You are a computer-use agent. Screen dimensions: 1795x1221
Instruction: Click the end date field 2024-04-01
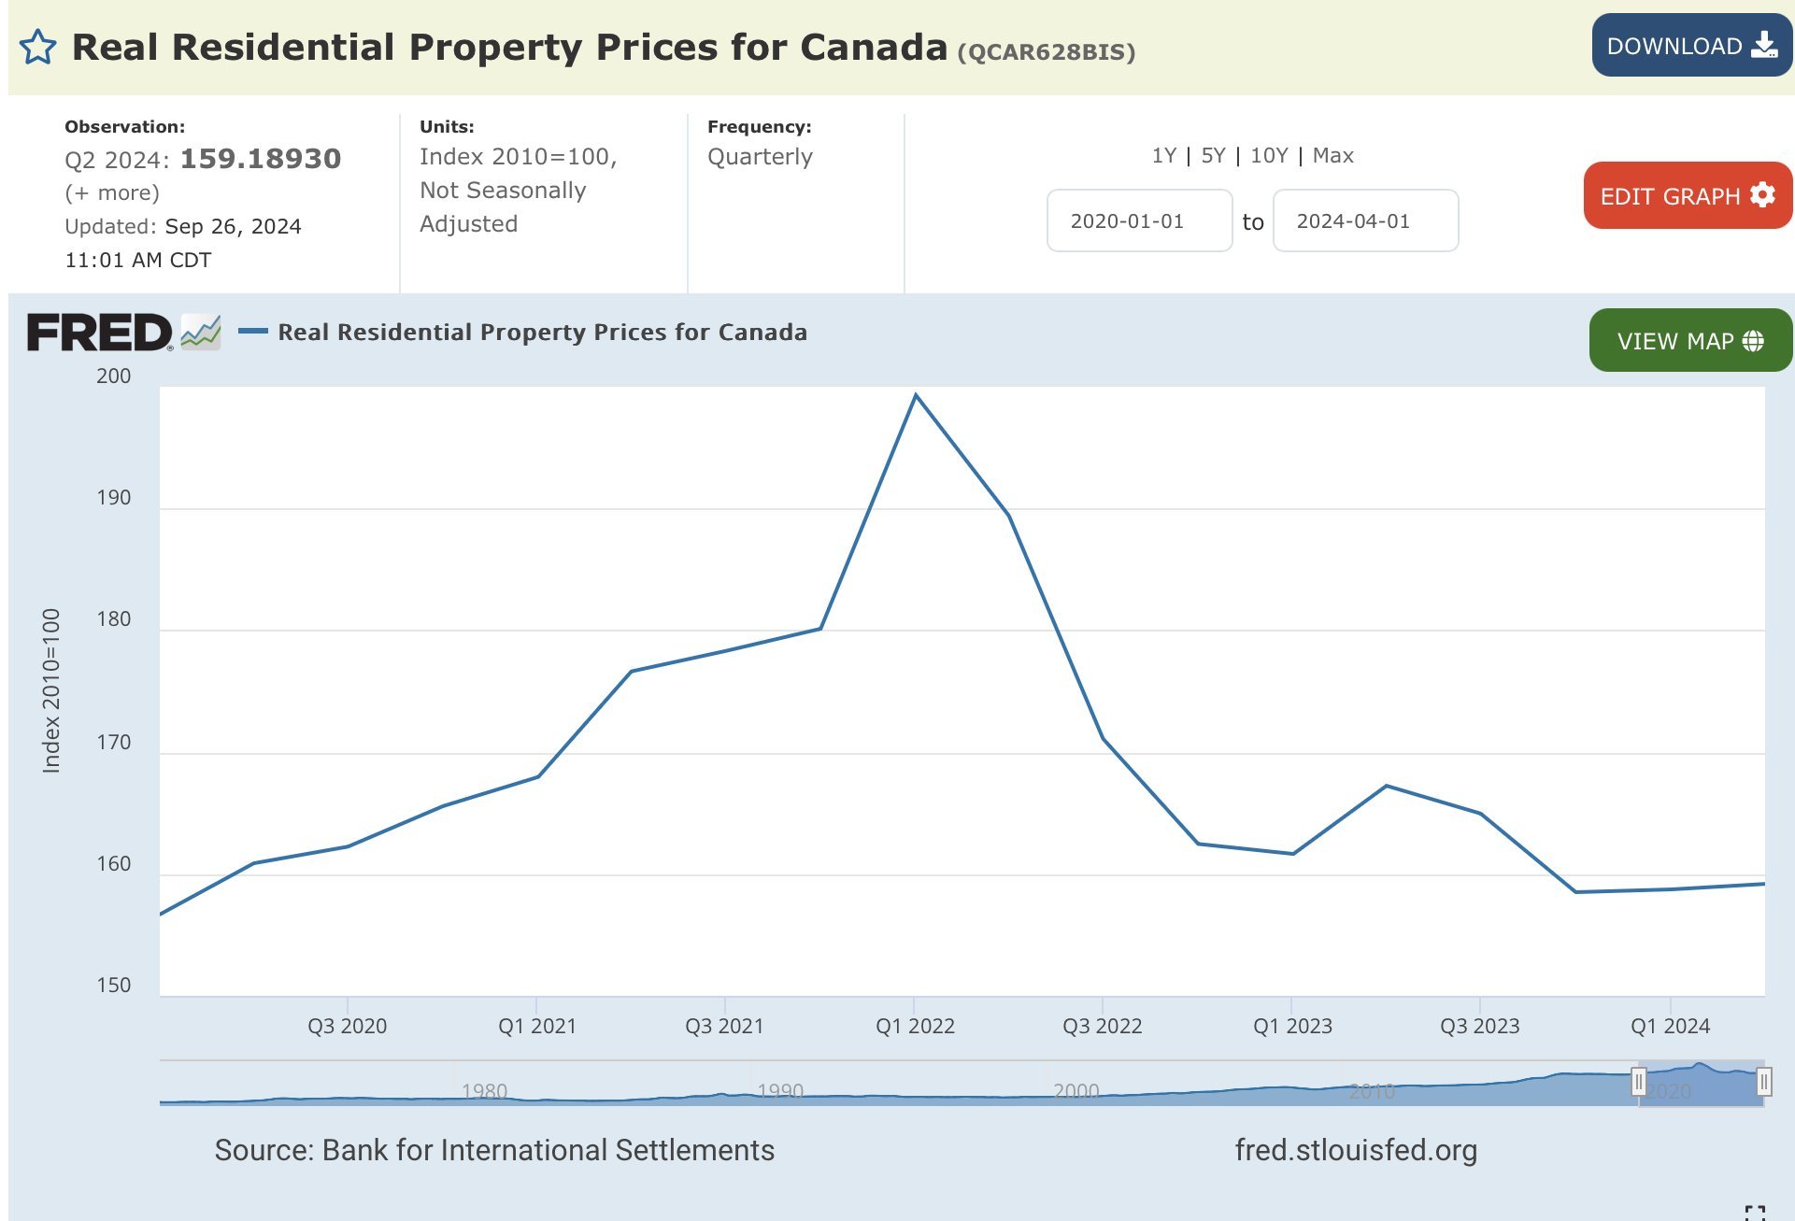click(x=1364, y=221)
